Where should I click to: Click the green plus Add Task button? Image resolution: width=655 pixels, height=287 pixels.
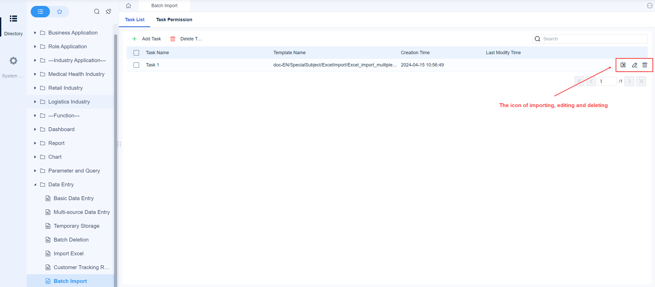[146, 39]
